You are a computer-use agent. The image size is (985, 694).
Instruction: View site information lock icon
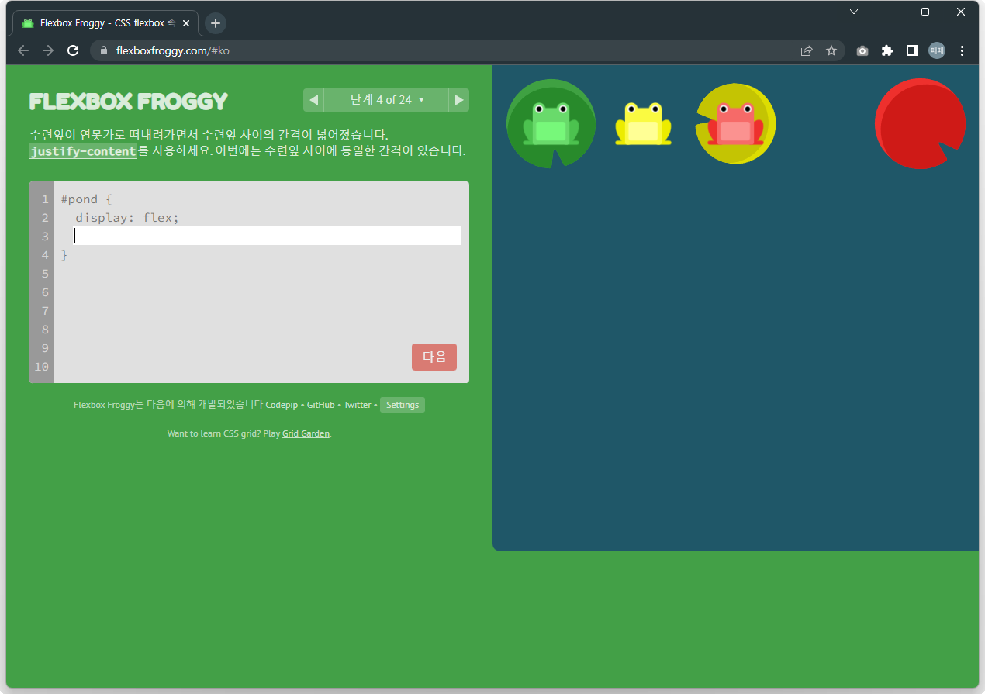coord(104,50)
